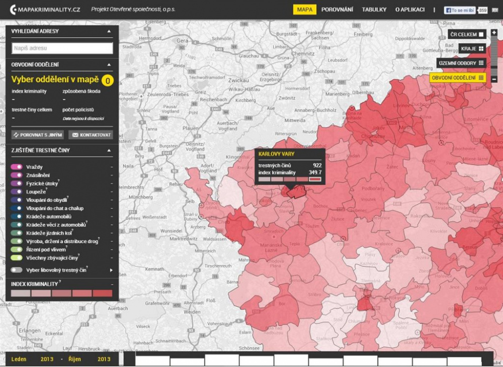Toggle Výroba, držení a distribuce drog filter
Image resolution: width=503 pixels, height=367 pixels.
[x=17, y=241]
